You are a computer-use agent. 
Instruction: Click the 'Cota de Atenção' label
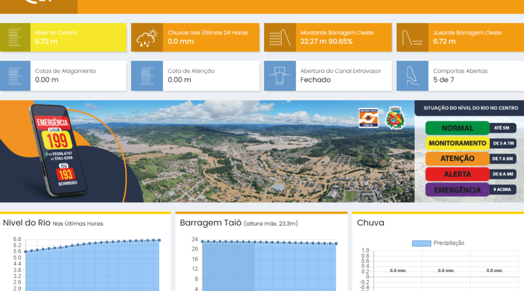pyautogui.click(x=191, y=71)
